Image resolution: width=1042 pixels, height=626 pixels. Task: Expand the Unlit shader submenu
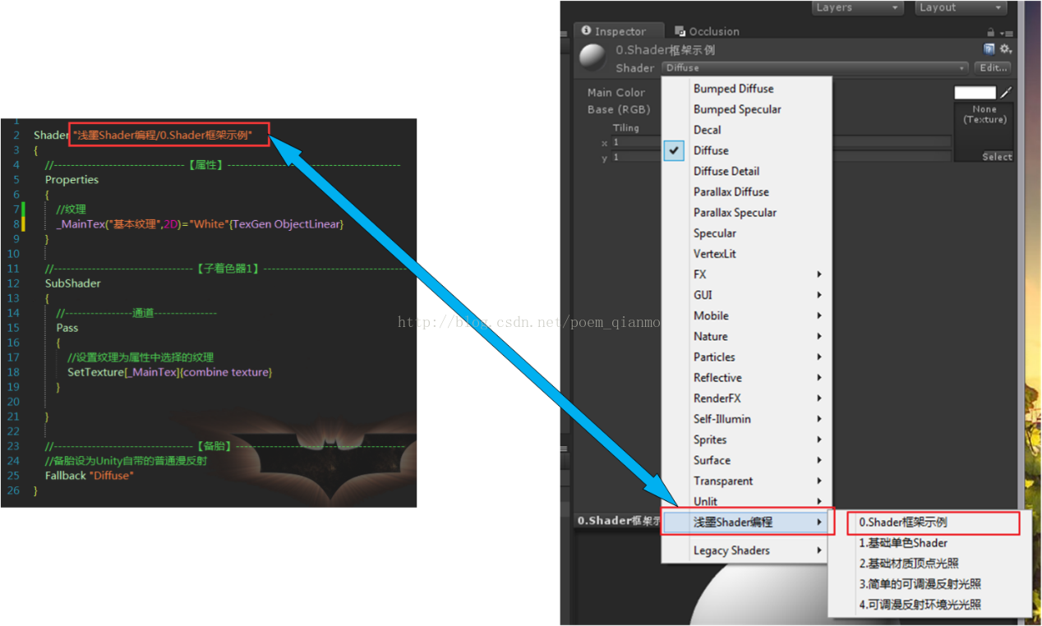coord(748,501)
